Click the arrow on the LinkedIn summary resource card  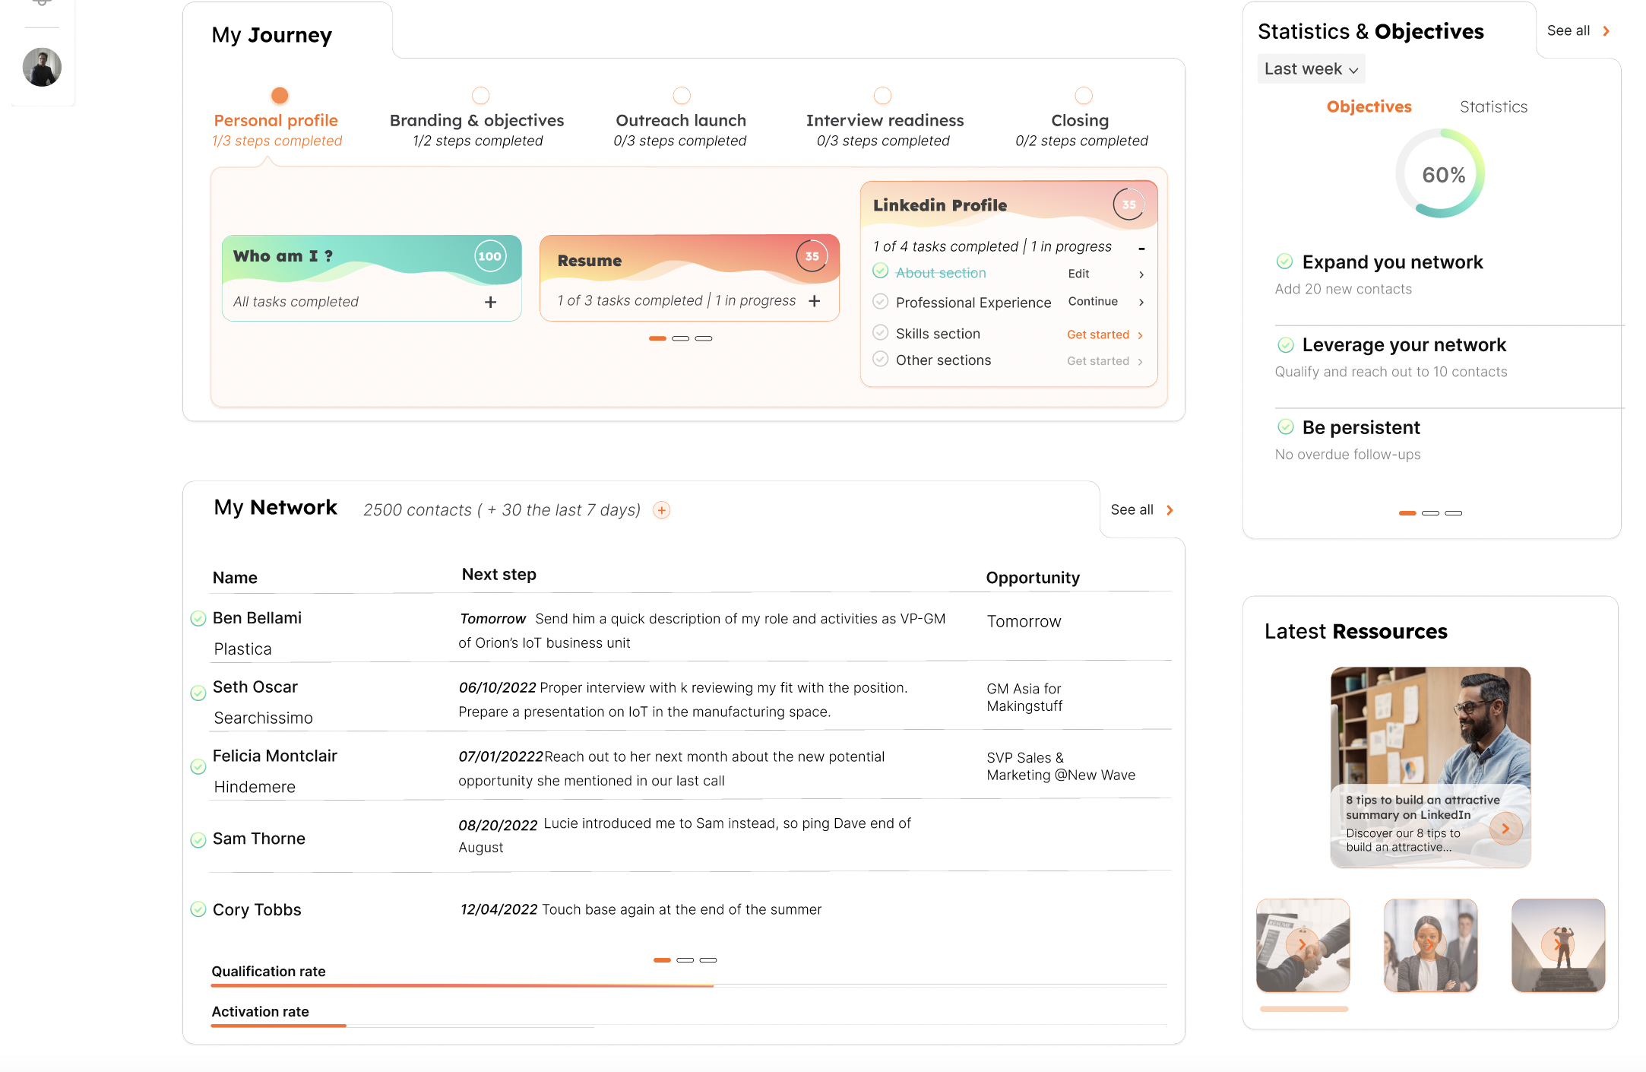[x=1505, y=829]
